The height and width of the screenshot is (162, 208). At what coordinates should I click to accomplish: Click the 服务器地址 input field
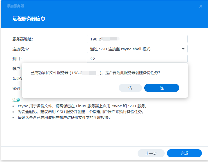137,39
